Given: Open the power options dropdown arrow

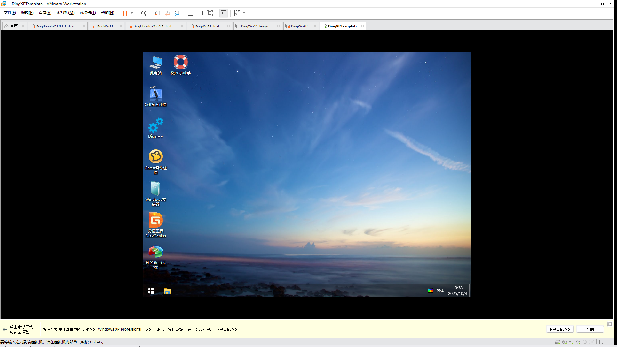Looking at the screenshot, I should point(132,13).
